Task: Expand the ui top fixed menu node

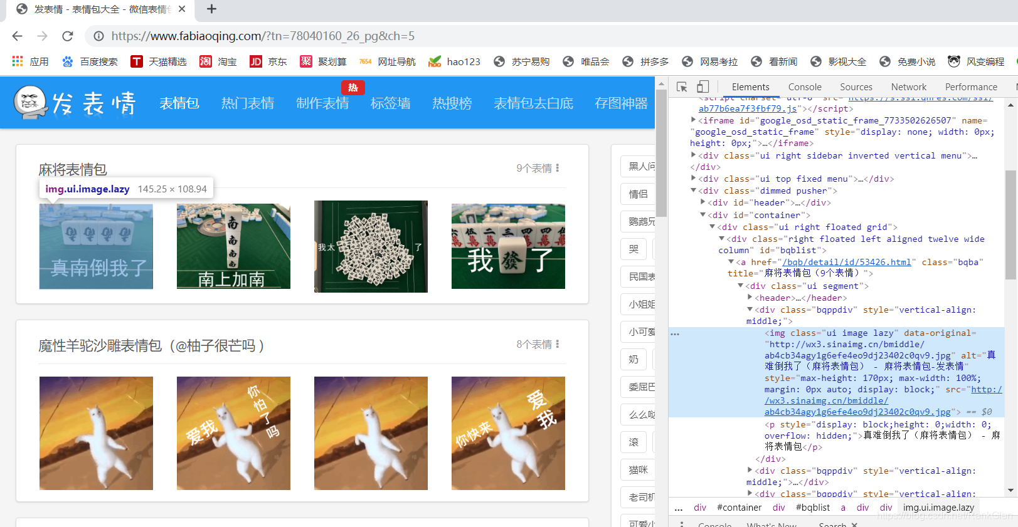Action: [693, 179]
